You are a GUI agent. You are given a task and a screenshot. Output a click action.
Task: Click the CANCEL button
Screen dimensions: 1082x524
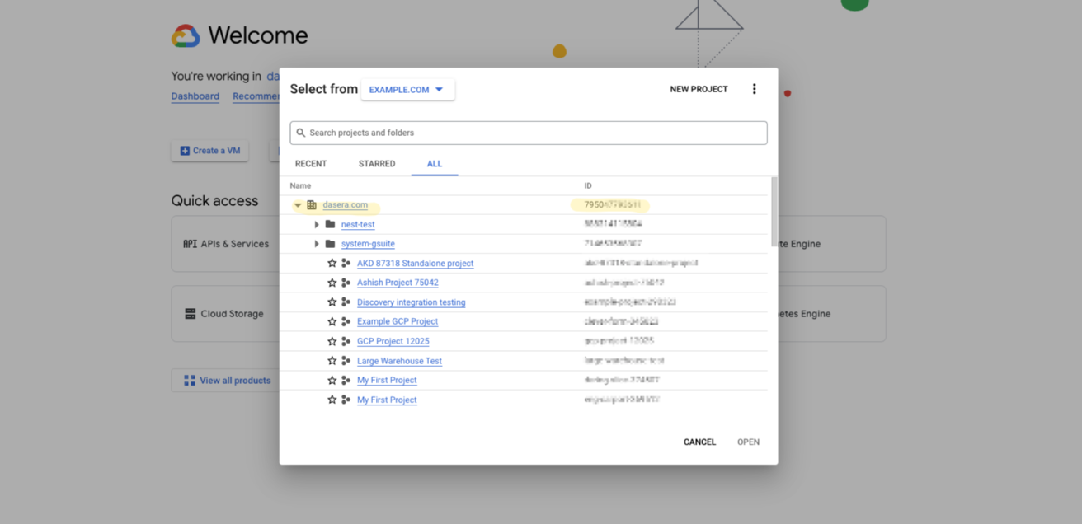point(699,442)
